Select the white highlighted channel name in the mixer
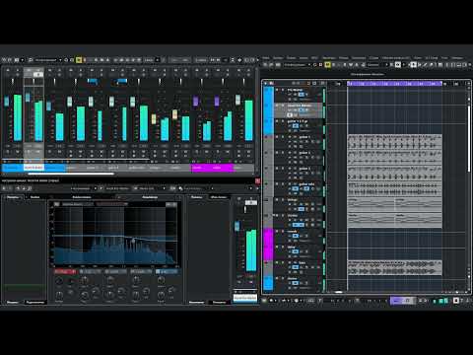The height and width of the screenshot is (355, 473). point(34,168)
